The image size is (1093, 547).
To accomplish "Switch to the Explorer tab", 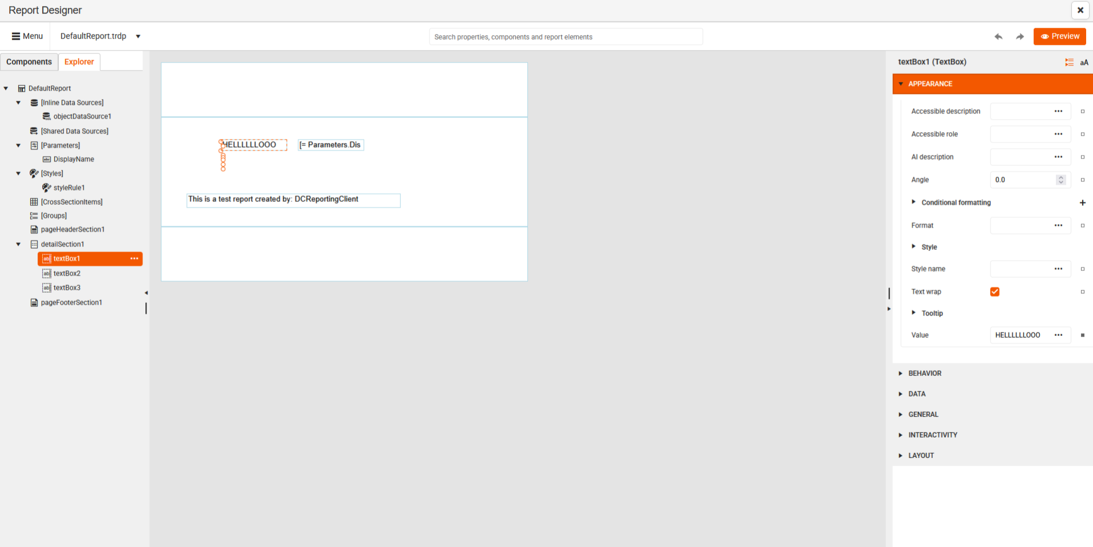I will (79, 62).
